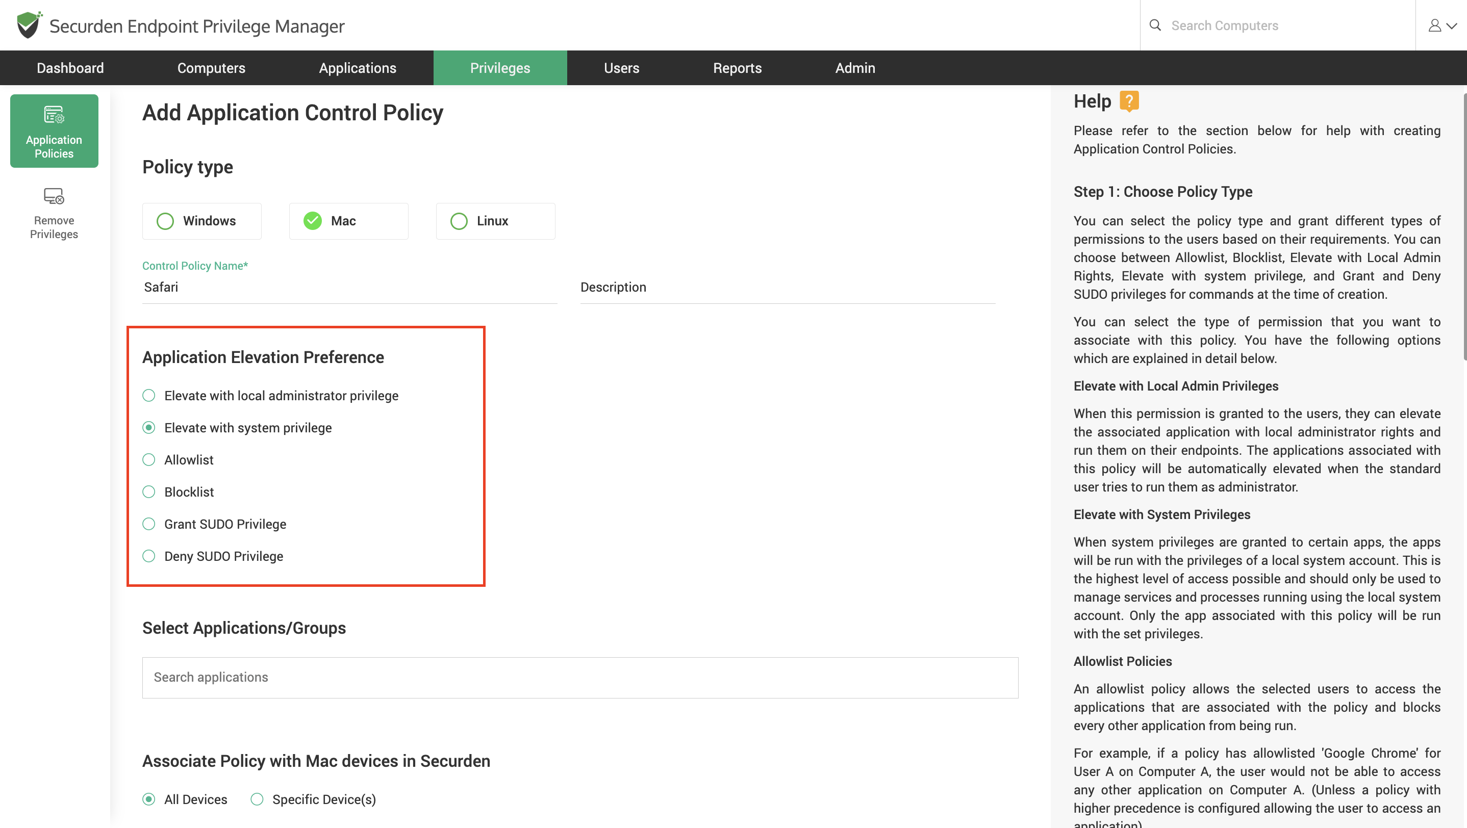
Task: Click the Search Computers box
Action: pos(1277,25)
